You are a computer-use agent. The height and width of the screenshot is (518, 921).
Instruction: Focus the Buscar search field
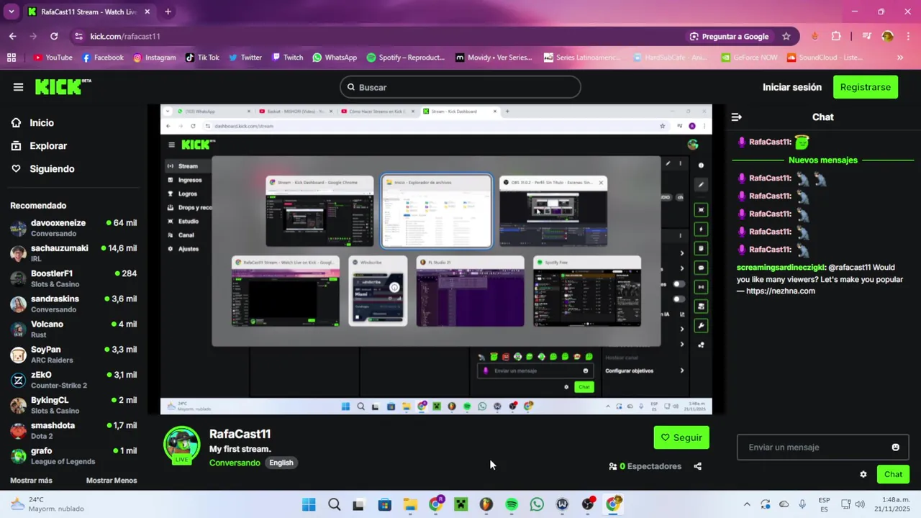pyautogui.click(x=460, y=87)
